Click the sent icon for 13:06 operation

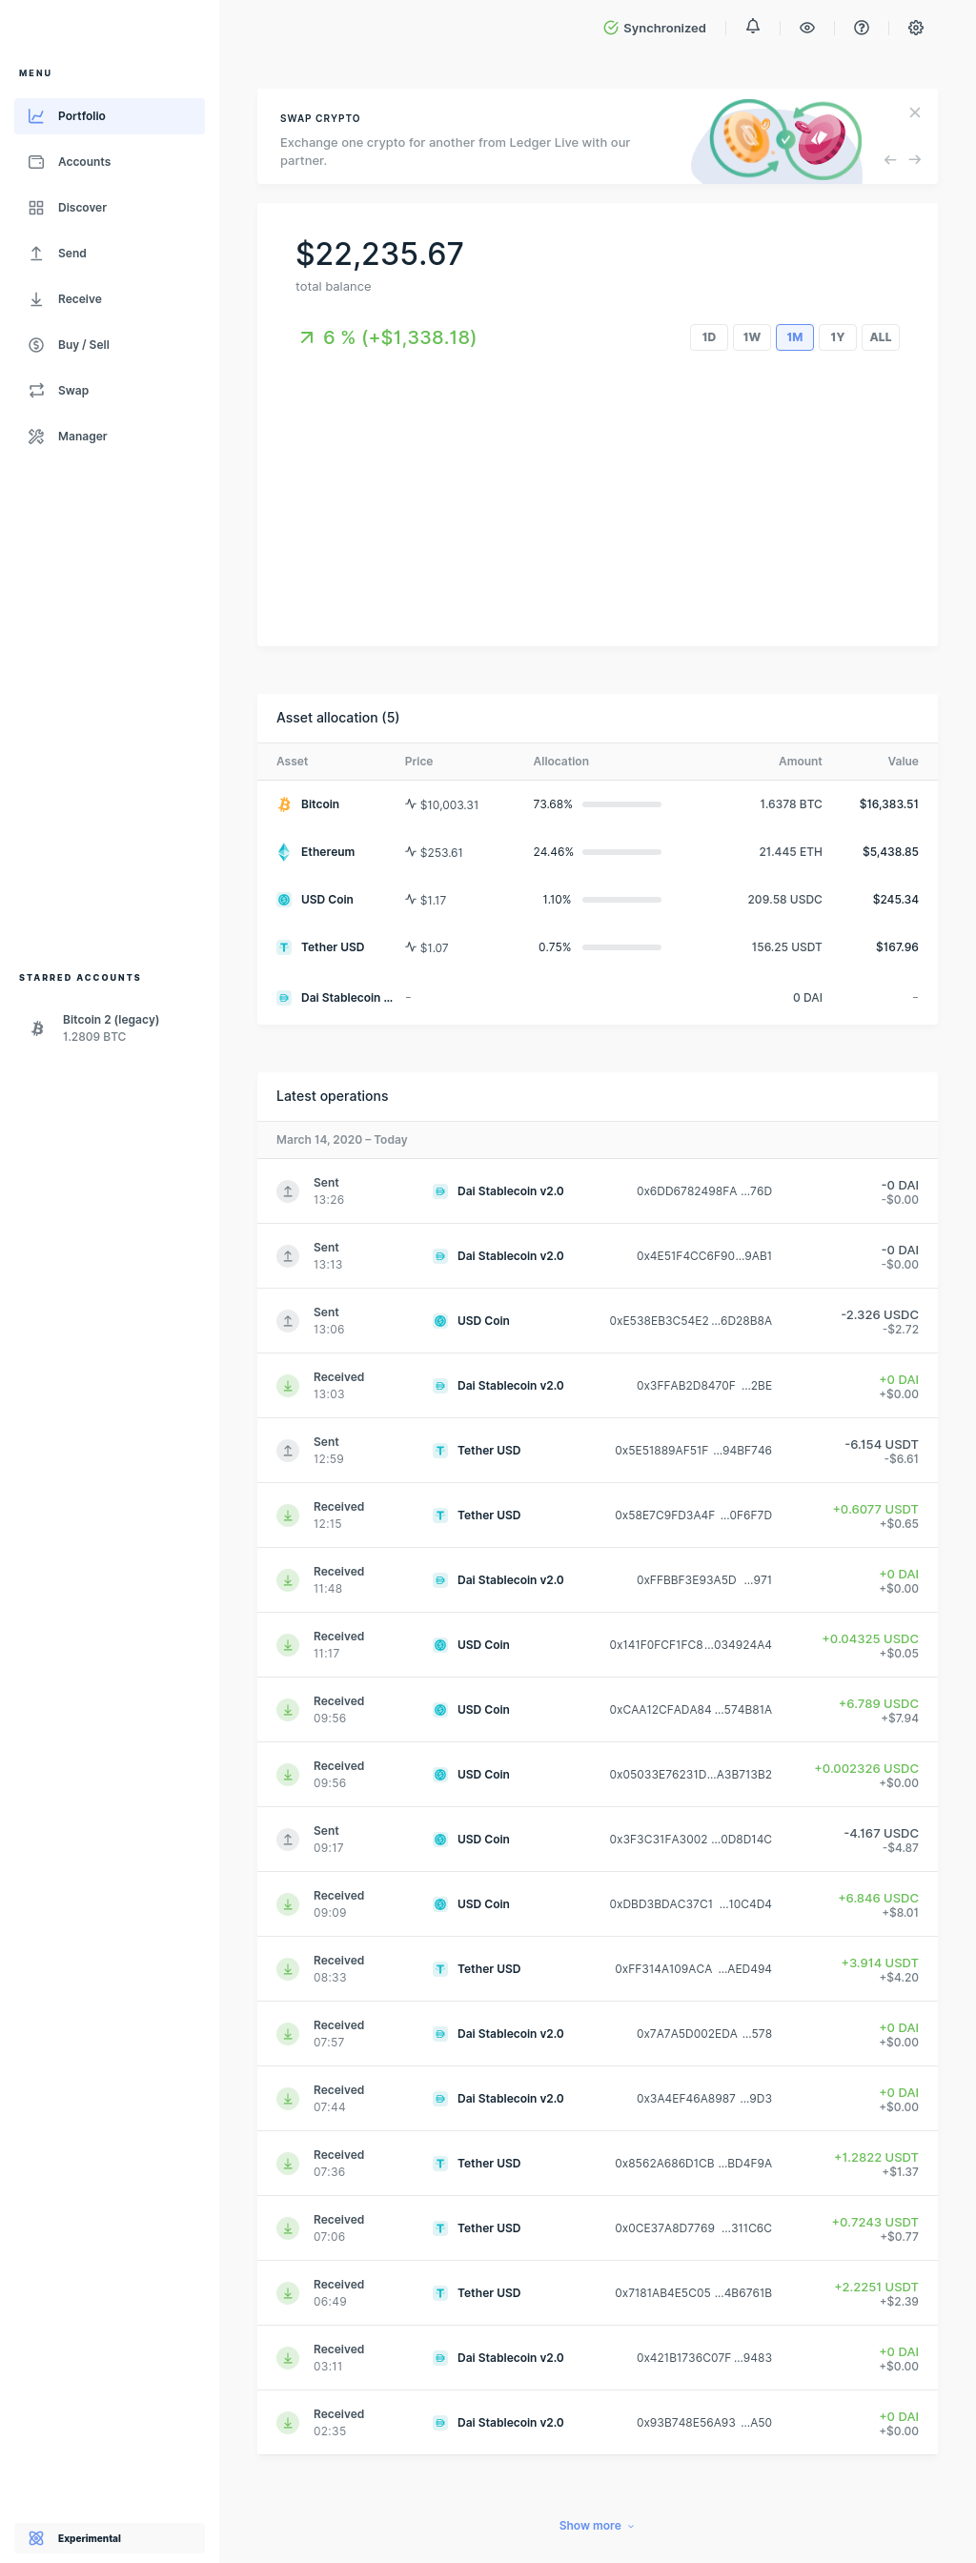coord(288,1320)
